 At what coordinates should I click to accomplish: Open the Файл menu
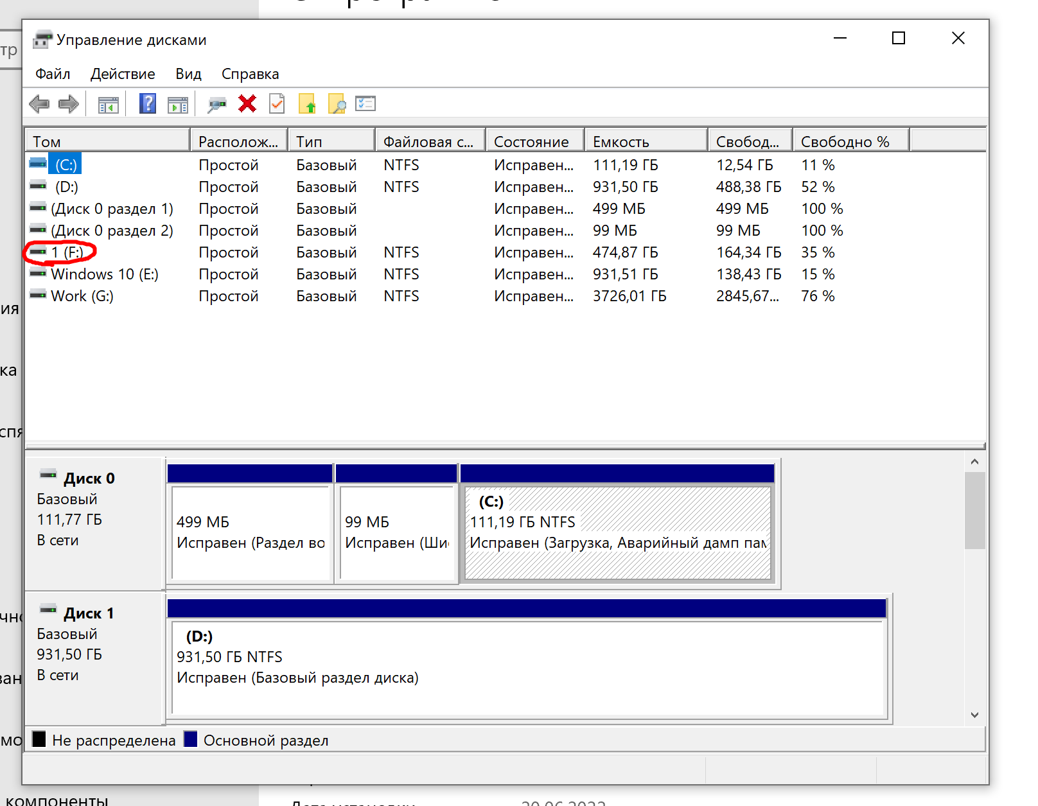[53, 74]
